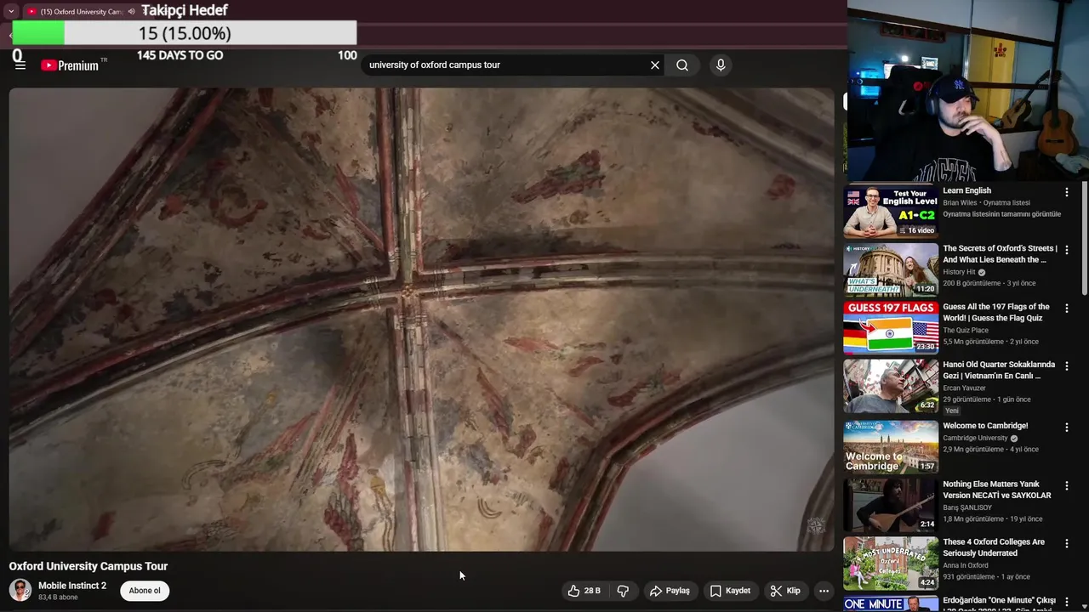Save video with Kaydet button

(731, 591)
